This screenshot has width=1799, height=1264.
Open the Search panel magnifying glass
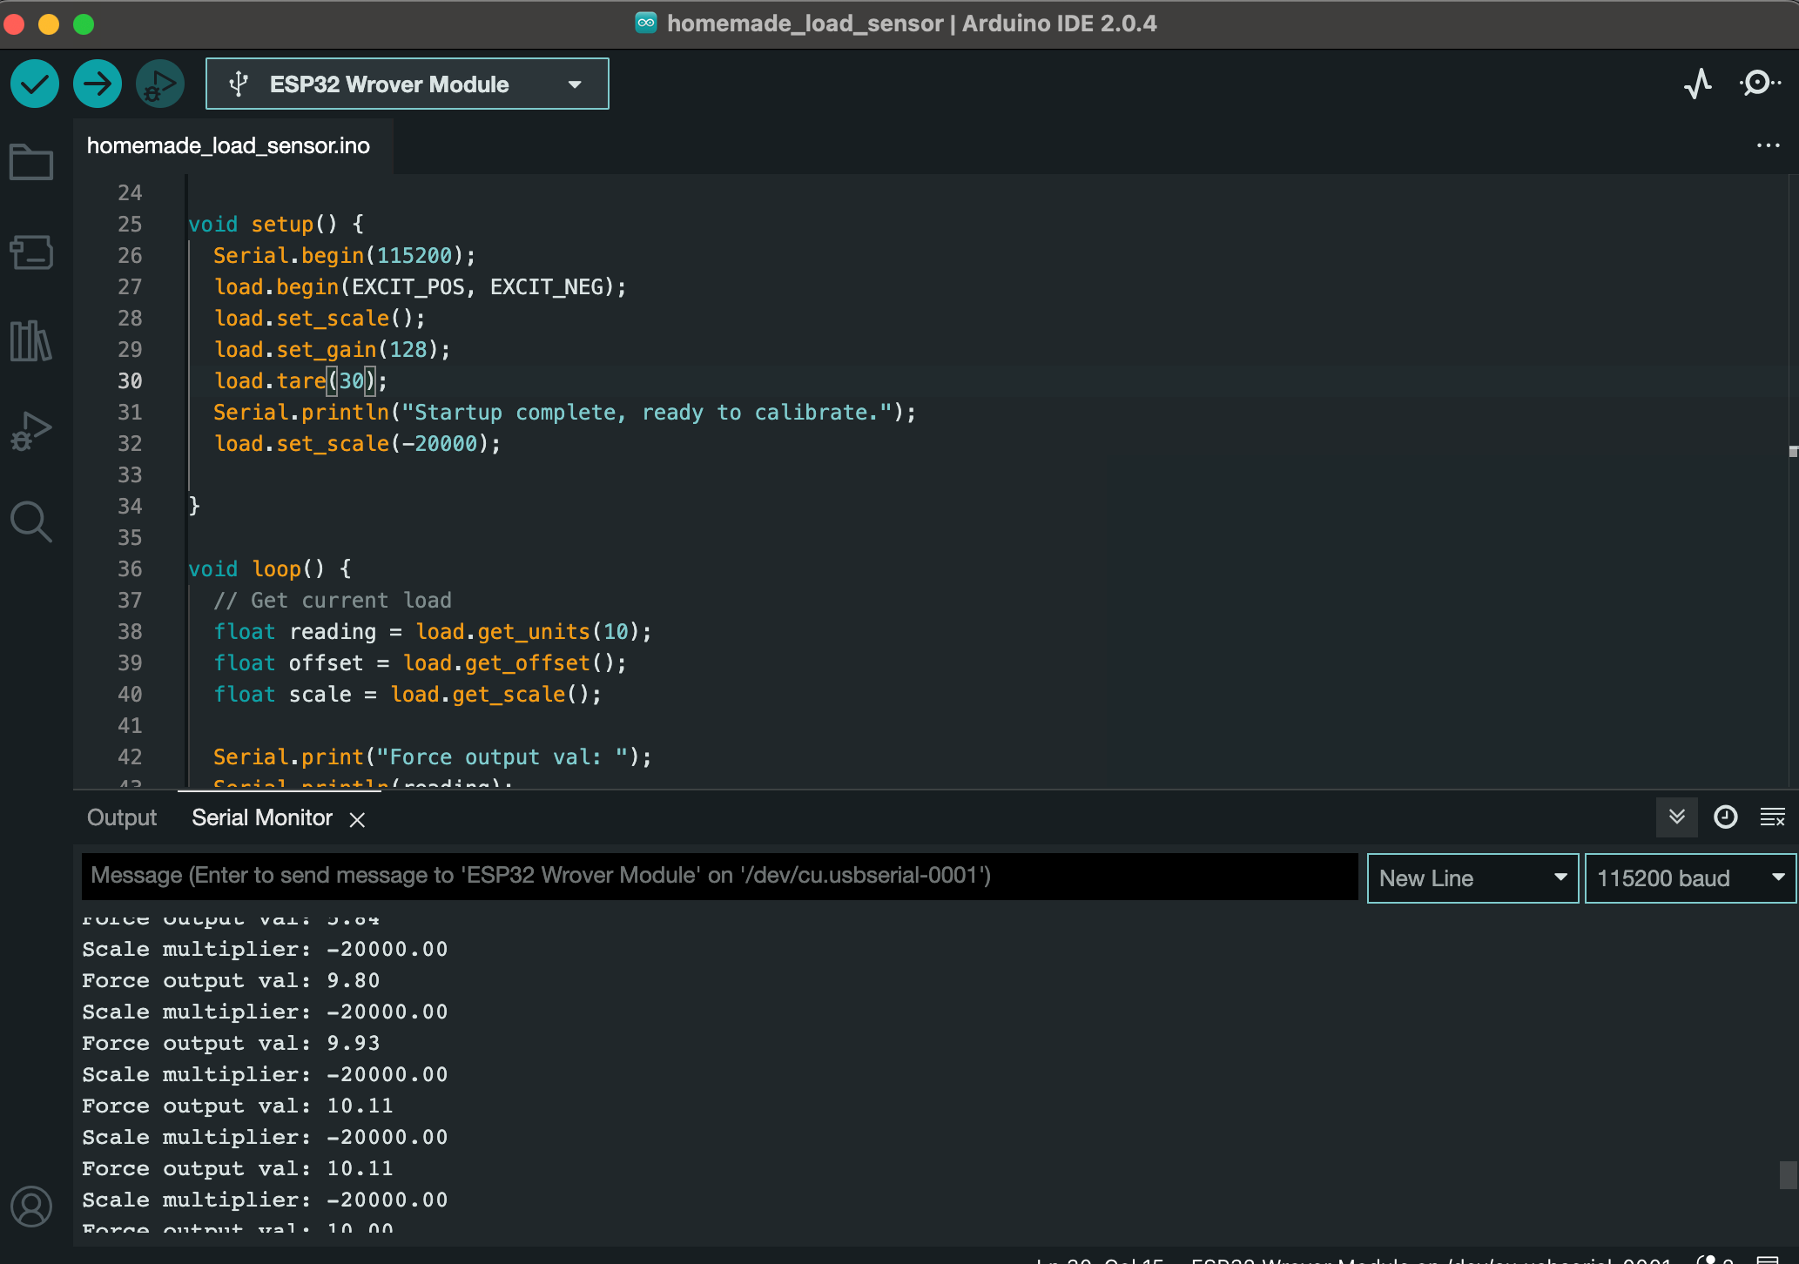[31, 521]
